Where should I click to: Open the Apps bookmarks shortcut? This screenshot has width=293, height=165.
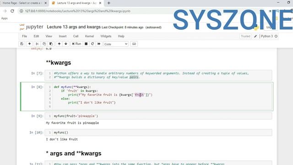click(x=4, y=18)
